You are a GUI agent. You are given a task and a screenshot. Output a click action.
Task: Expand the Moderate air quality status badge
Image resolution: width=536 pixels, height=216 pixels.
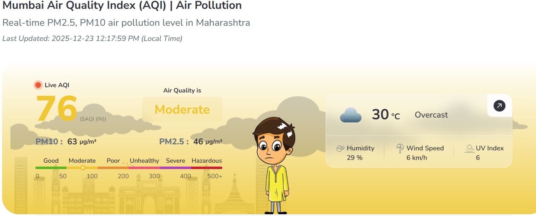click(x=182, y=110)
